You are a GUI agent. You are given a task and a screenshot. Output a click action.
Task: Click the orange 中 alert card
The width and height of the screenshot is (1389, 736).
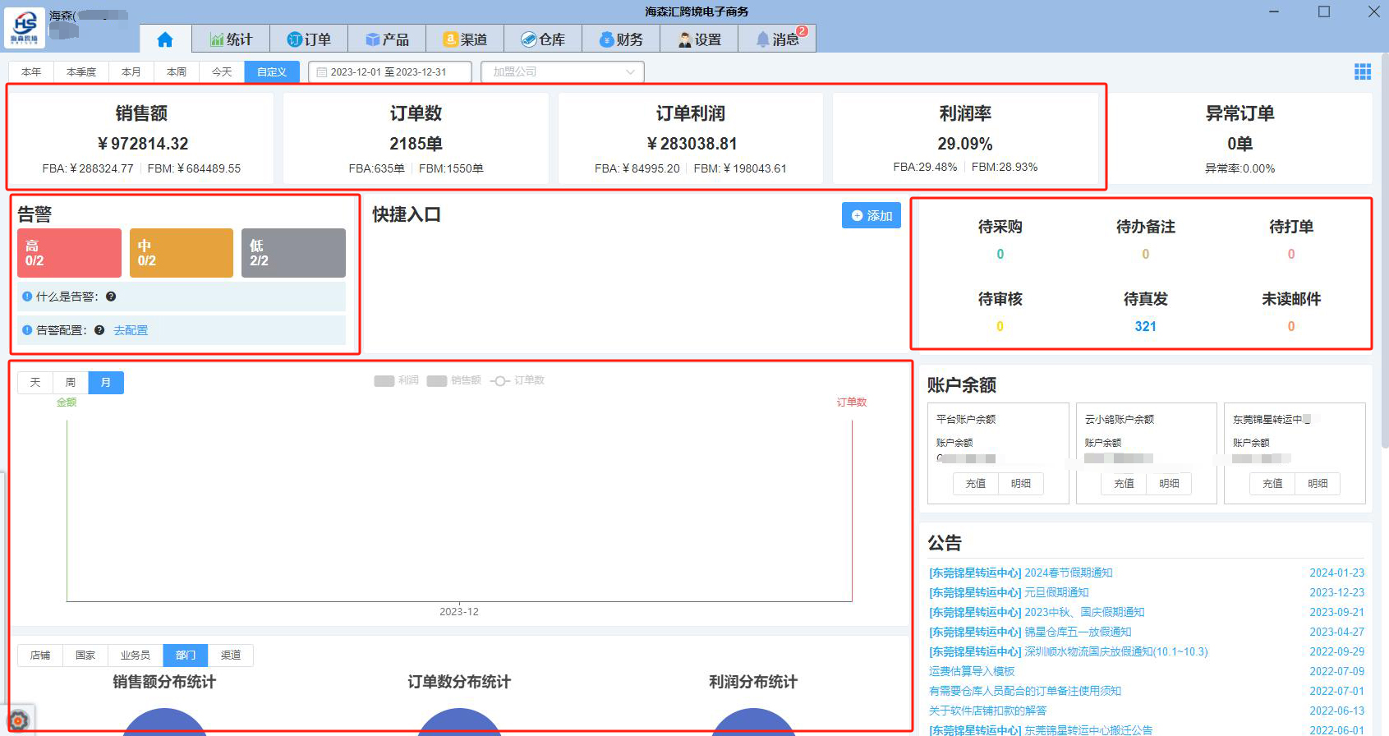(x=182, y=253)
